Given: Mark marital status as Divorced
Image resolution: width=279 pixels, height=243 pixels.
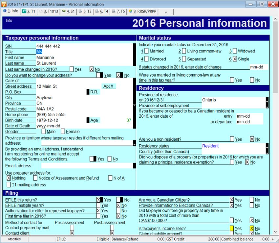Looking at the screenshot, I should pyautogui.click(x=146, y=59).
